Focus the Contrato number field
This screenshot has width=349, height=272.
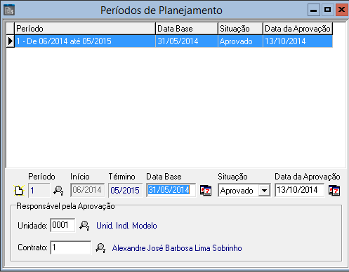[x=70, y=247]
